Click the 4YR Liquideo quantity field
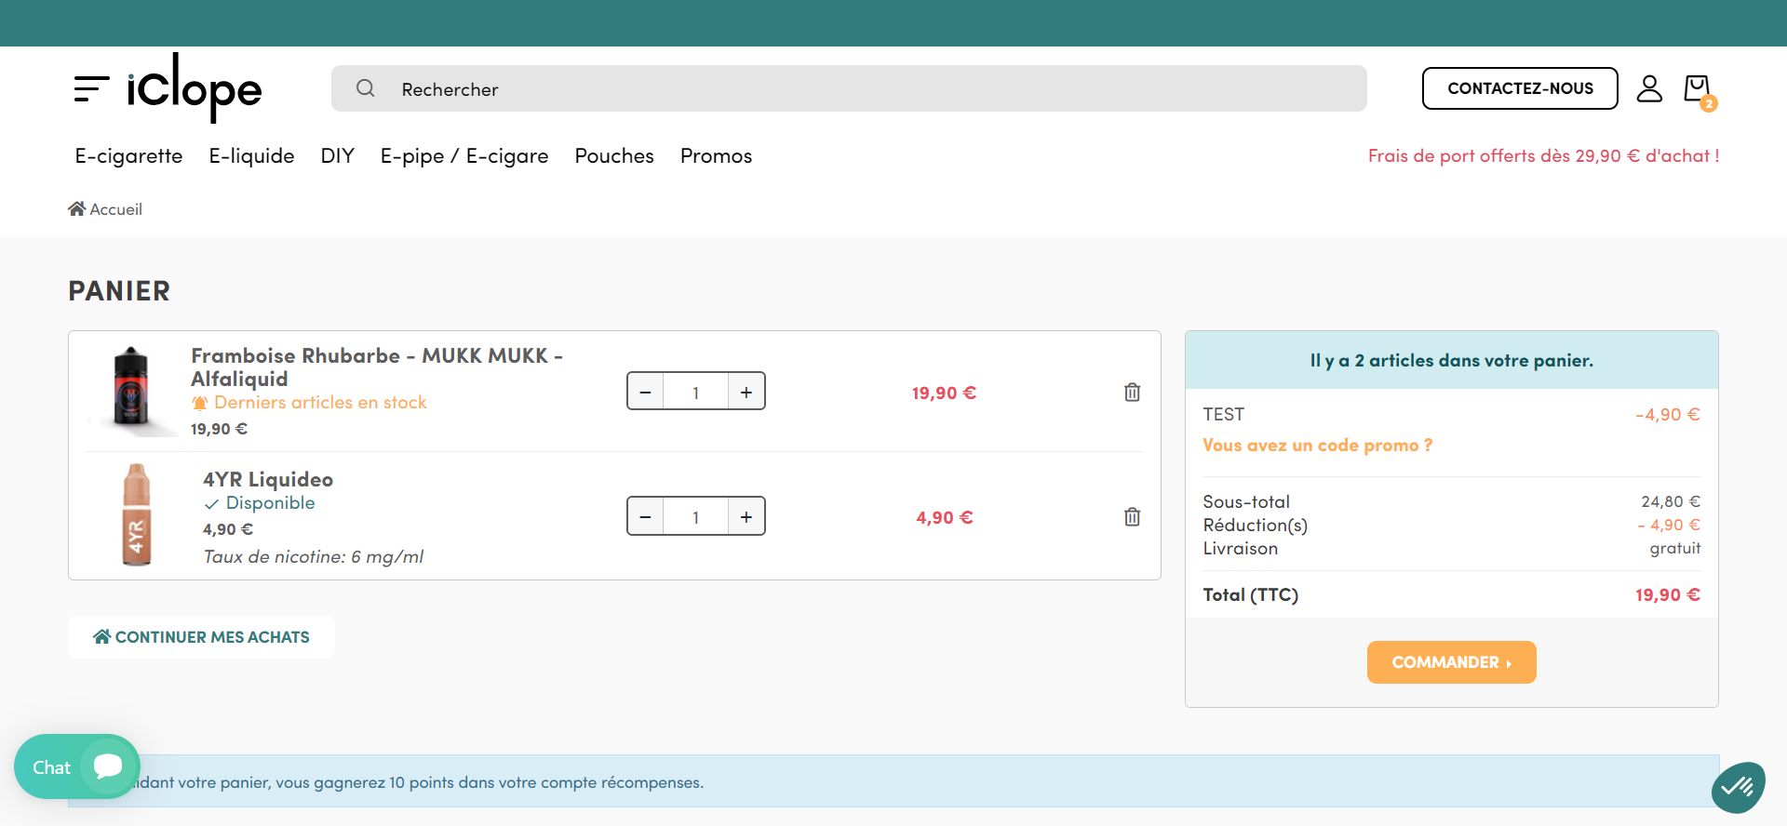Screen dimensions: 1787x826 click(695, 516)
